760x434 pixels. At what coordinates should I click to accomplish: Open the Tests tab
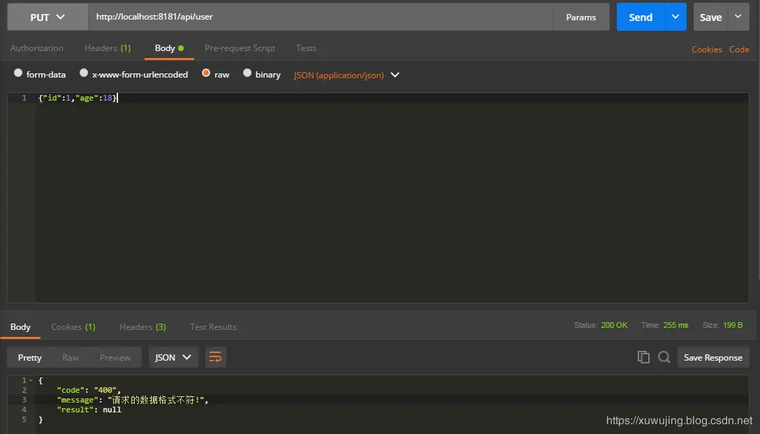(306, 48)
